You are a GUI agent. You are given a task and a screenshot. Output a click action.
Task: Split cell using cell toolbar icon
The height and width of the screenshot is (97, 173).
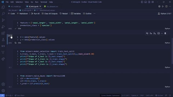(x=159, y=33)
